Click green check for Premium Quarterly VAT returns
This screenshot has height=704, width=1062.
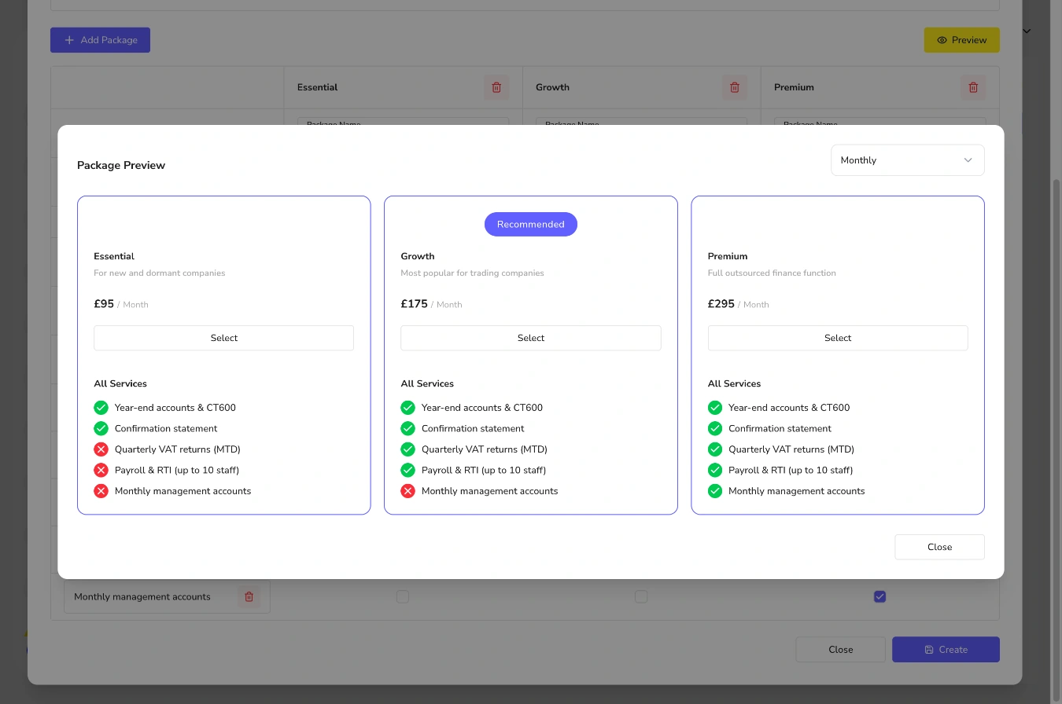click(714, 449)
